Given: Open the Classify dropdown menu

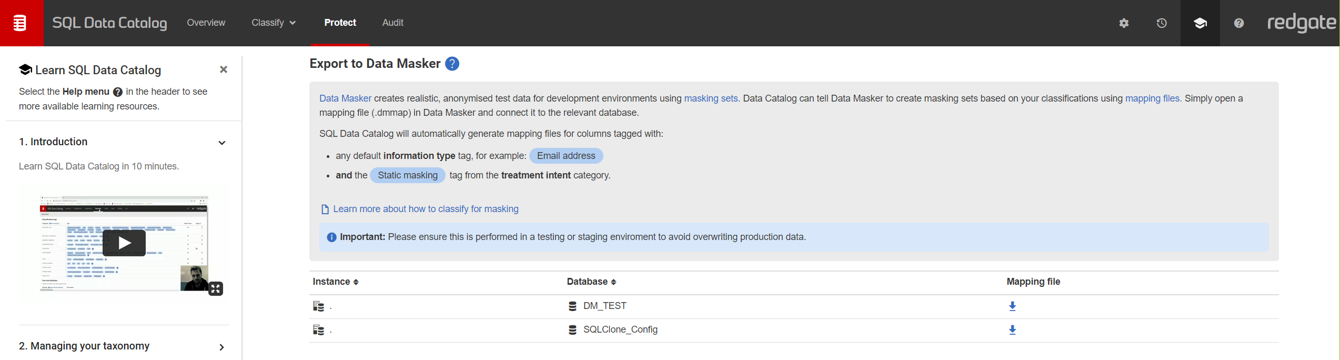Looking at the screenshot, I should (x=274, y=23).
